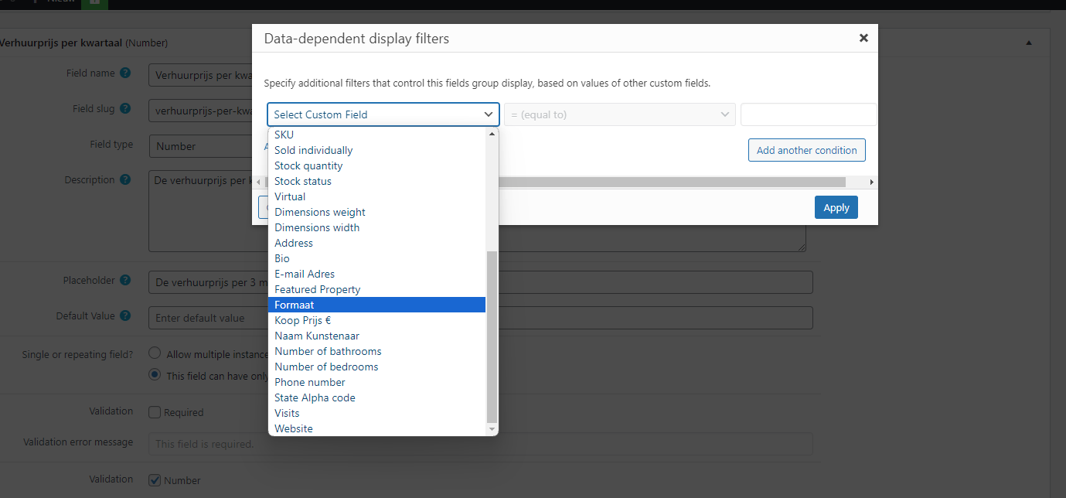Open the '= (equal to)' comparison dropdown
This screenshot has width=1066, height=498.
[x=619, y=114]
